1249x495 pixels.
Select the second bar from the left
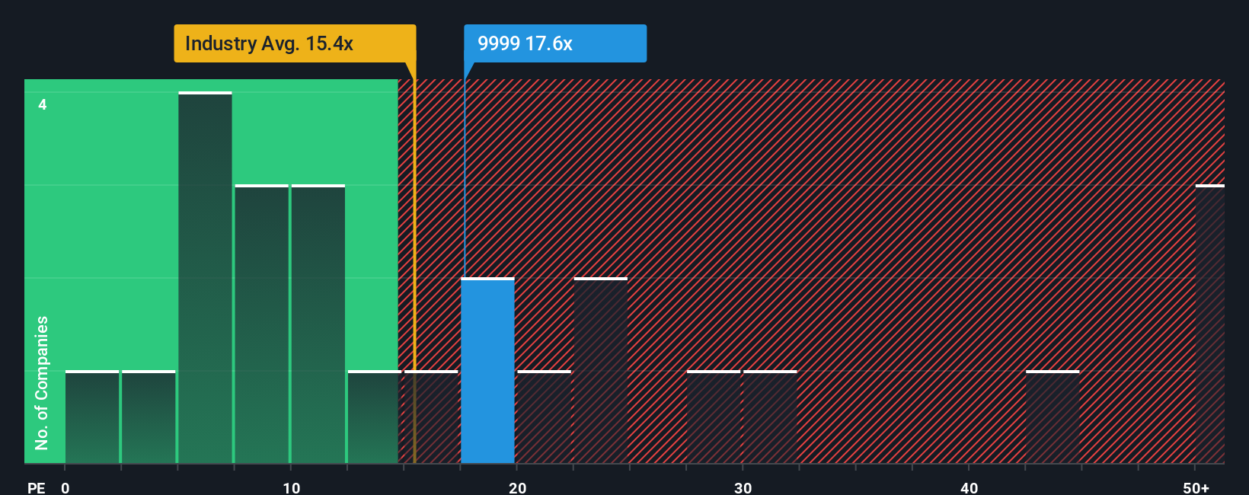click(149, 417)
